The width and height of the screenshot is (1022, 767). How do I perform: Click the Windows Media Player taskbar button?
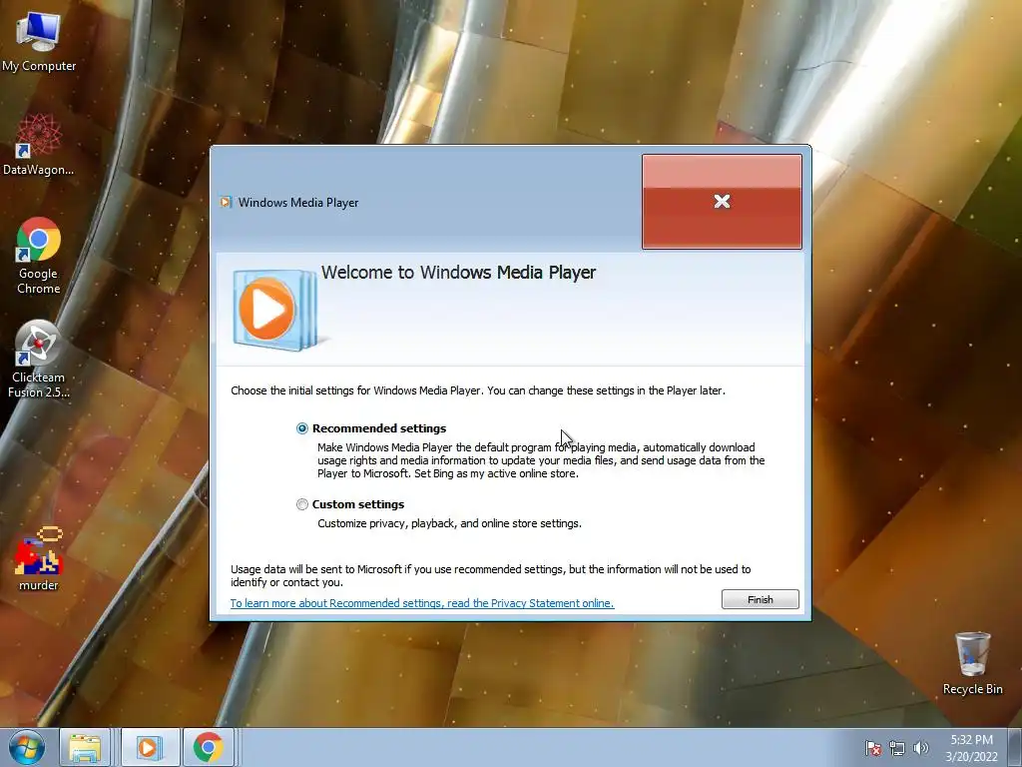(149, 747)
